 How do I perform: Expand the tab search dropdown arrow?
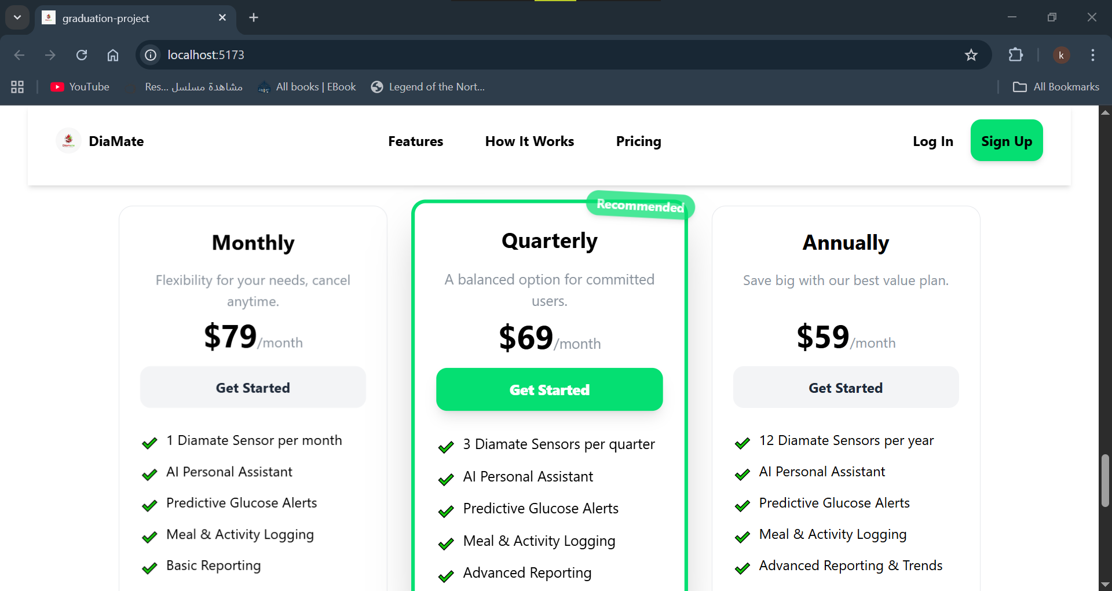tap(17, 17)
